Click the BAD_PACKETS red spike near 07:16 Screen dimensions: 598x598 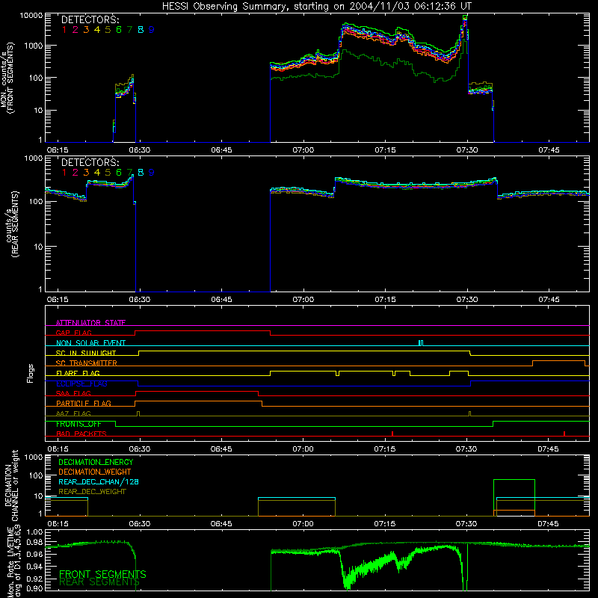392,434
